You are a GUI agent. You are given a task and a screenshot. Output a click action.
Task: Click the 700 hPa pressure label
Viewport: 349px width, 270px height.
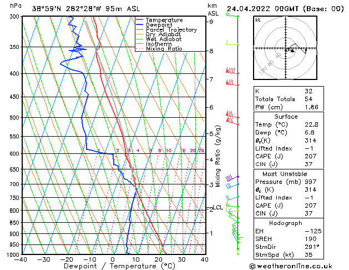[x=16, y=184]
